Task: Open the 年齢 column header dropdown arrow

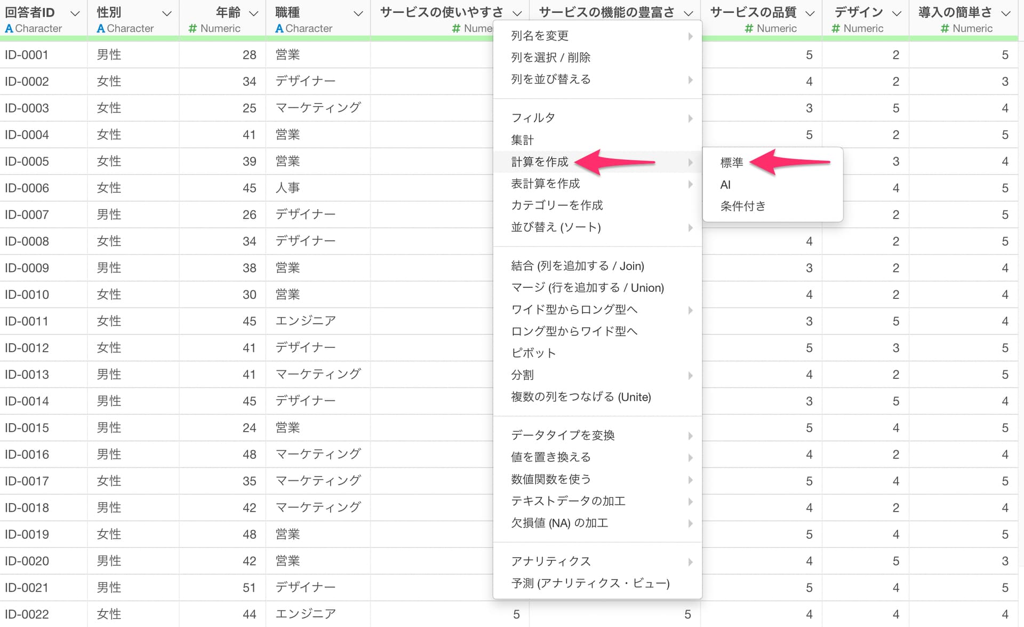Action: click(254, 13)
